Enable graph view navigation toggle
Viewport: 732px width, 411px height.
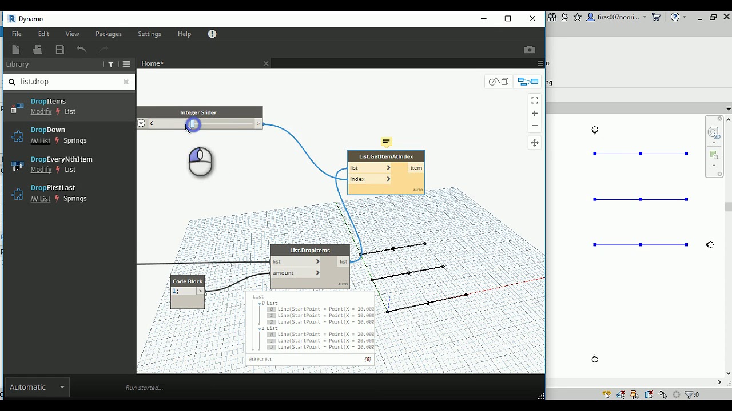pos(528,82)
